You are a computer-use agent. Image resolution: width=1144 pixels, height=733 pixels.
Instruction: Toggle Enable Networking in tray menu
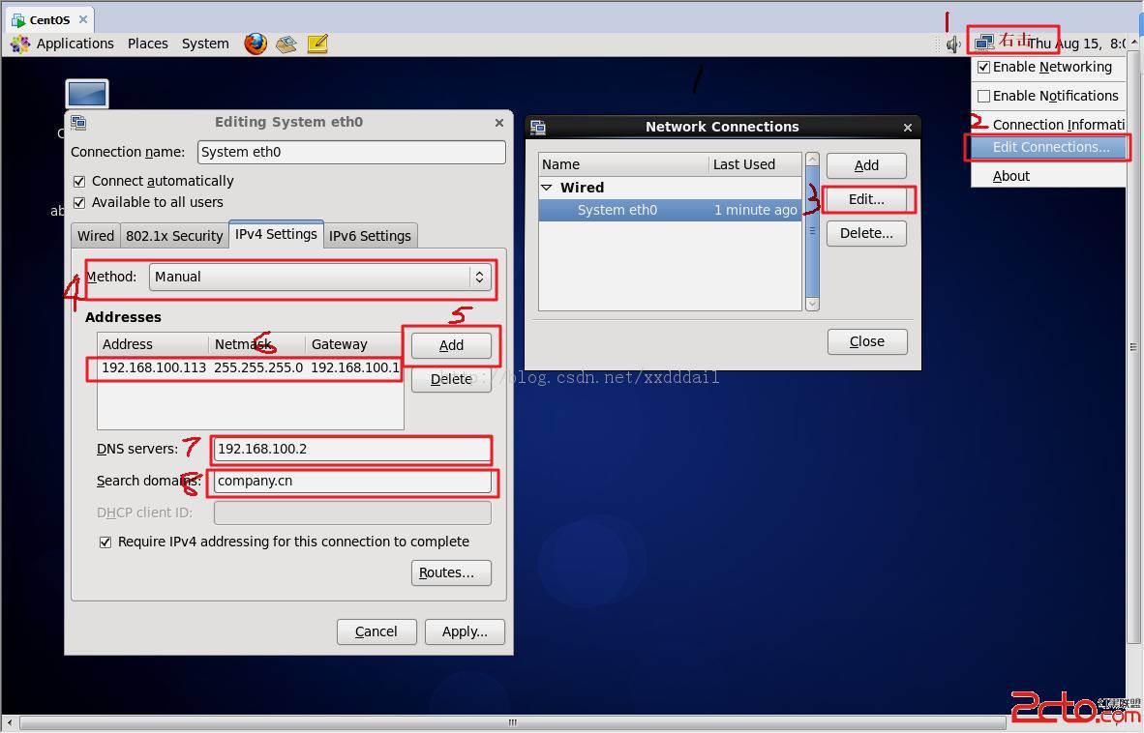(983, 67)
